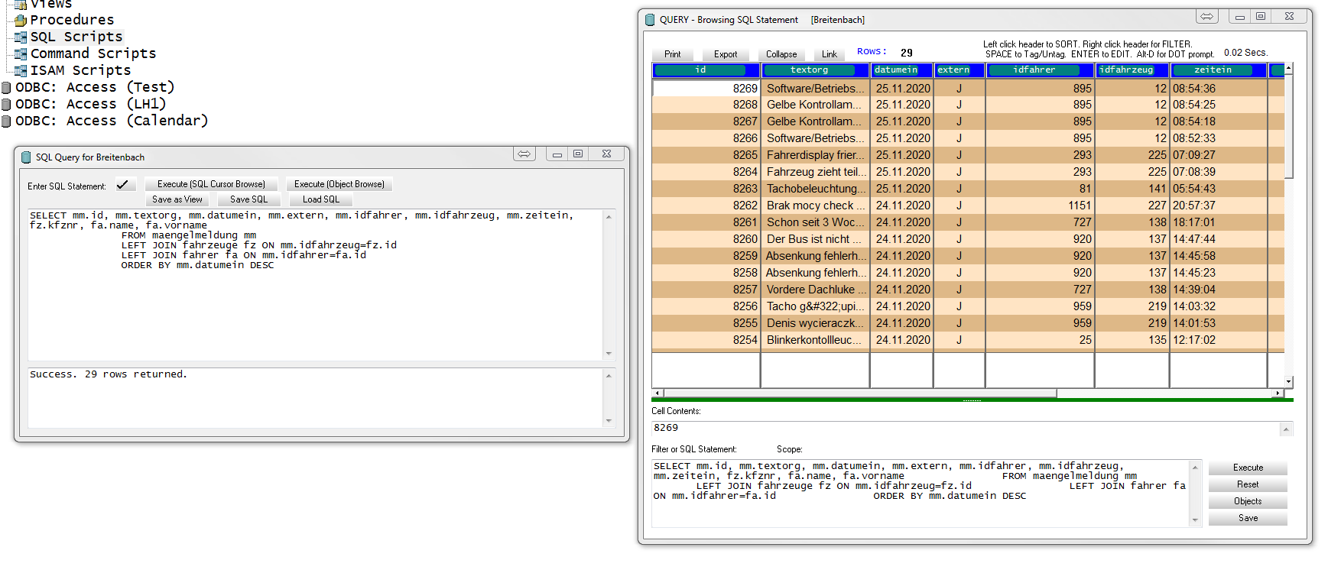Click the Procedures folder icon in tree
This screenshot has height=586, width=1328.
(x=21, y=20)
